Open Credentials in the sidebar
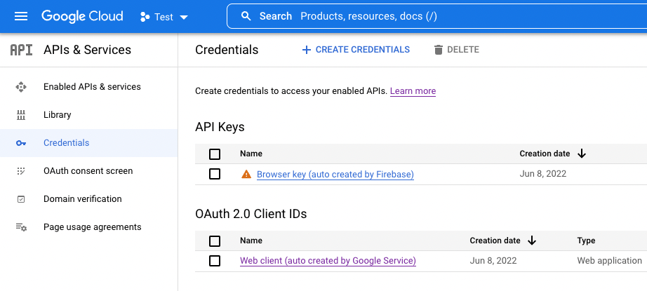 point(67,143)
